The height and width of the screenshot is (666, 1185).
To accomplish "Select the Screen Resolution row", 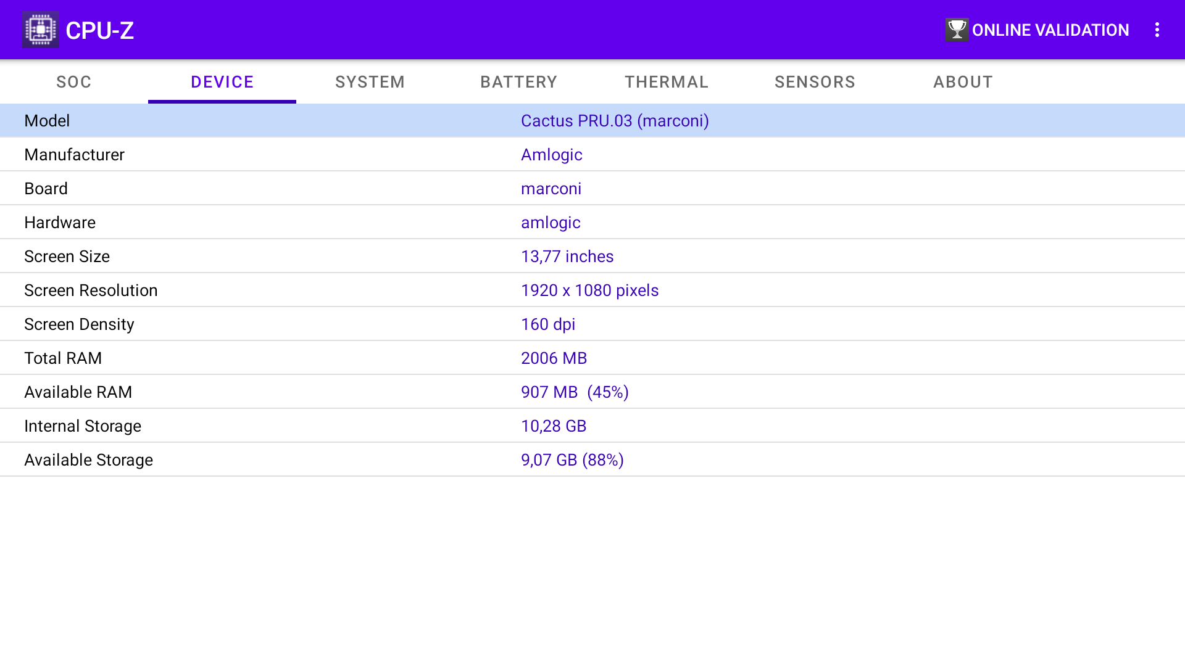I will [x=592, y=290].
